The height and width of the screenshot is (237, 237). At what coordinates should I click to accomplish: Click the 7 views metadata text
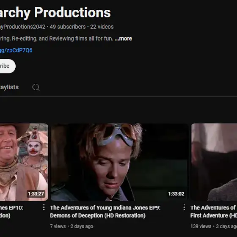[x=58, y=226]
